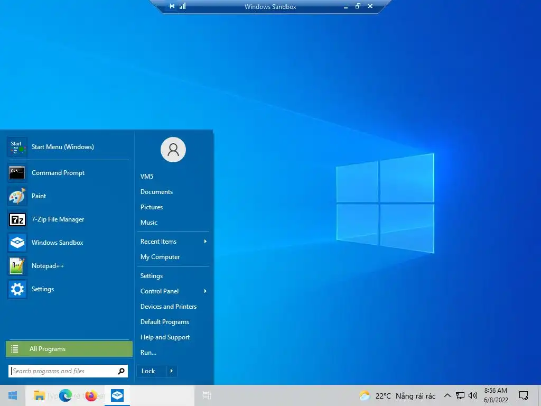Show hidden tray icons chevron
The width and height of the screenshot is (541, 406).
[447, 395]
